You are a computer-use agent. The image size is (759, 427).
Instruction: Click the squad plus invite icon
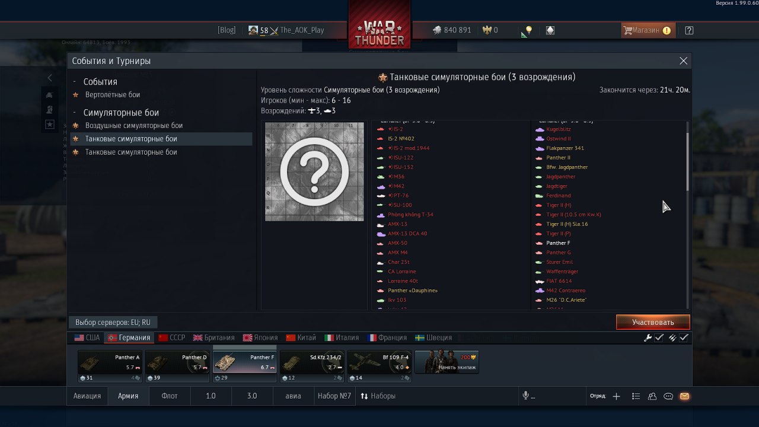[617, 396]
